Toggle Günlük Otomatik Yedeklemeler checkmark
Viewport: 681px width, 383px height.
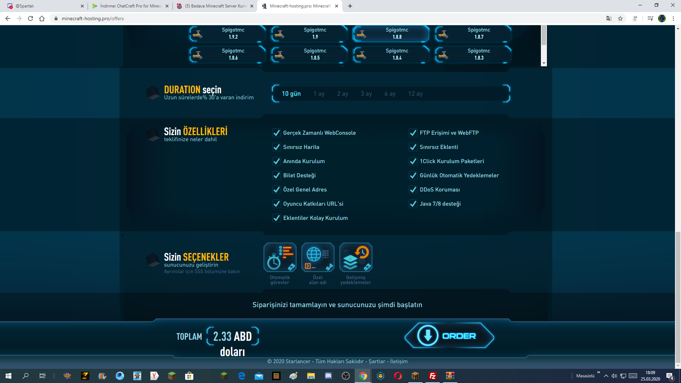[413, 176]
